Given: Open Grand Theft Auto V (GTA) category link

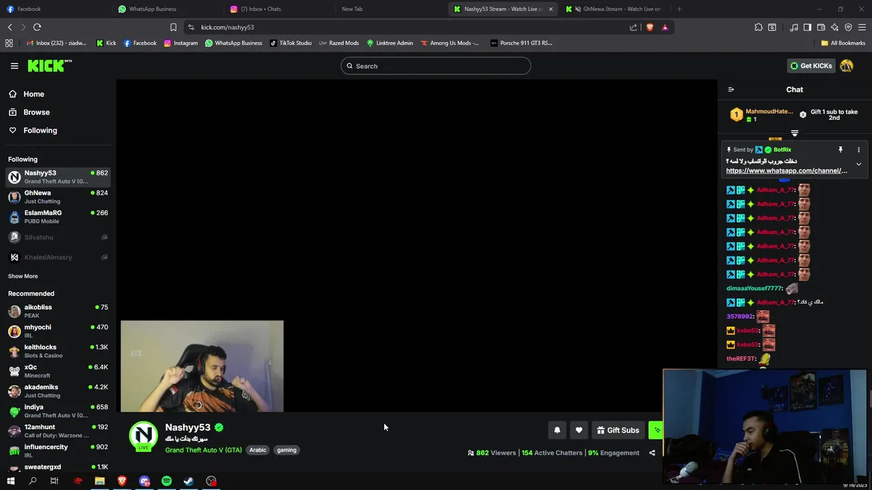Looking at the screenshot, I should 203,450.
